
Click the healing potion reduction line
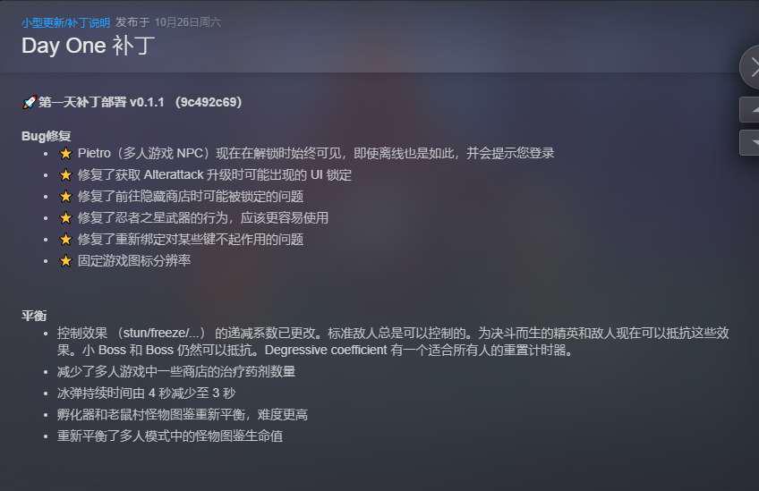(176, 371)
